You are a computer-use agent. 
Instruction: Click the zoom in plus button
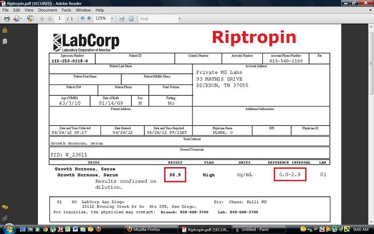tap(89, 19)
